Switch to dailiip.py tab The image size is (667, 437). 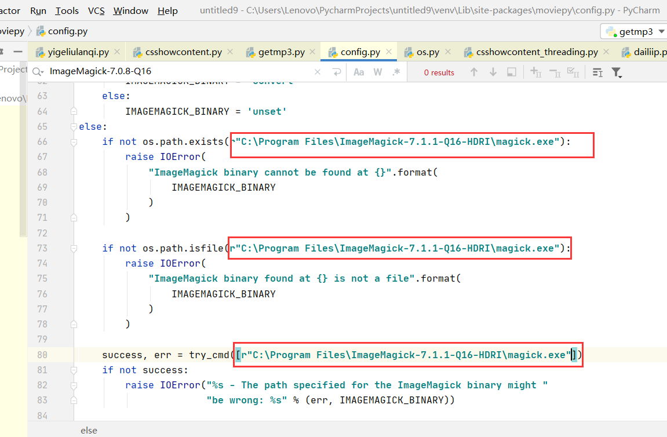click(x=644, y=52)
